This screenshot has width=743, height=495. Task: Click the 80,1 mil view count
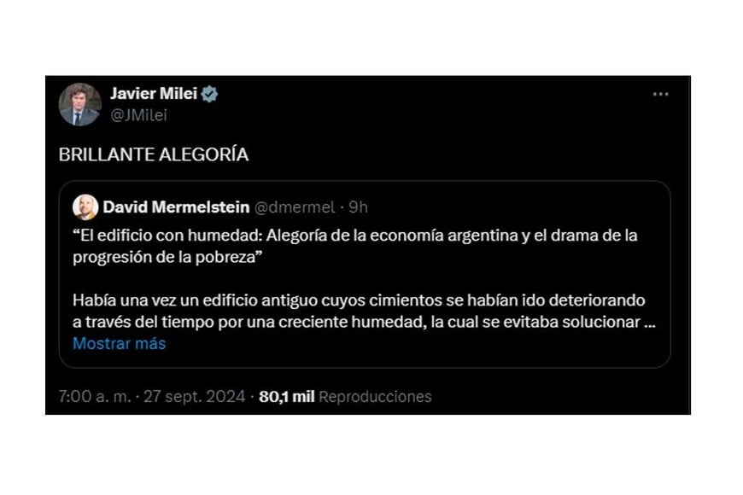click(287, 396)
